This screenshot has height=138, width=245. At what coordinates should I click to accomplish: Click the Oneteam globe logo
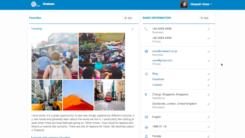coord(34,4)
